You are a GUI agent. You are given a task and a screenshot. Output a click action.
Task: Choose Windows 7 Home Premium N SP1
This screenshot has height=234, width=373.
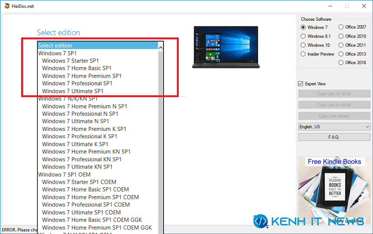pos(85,107)
